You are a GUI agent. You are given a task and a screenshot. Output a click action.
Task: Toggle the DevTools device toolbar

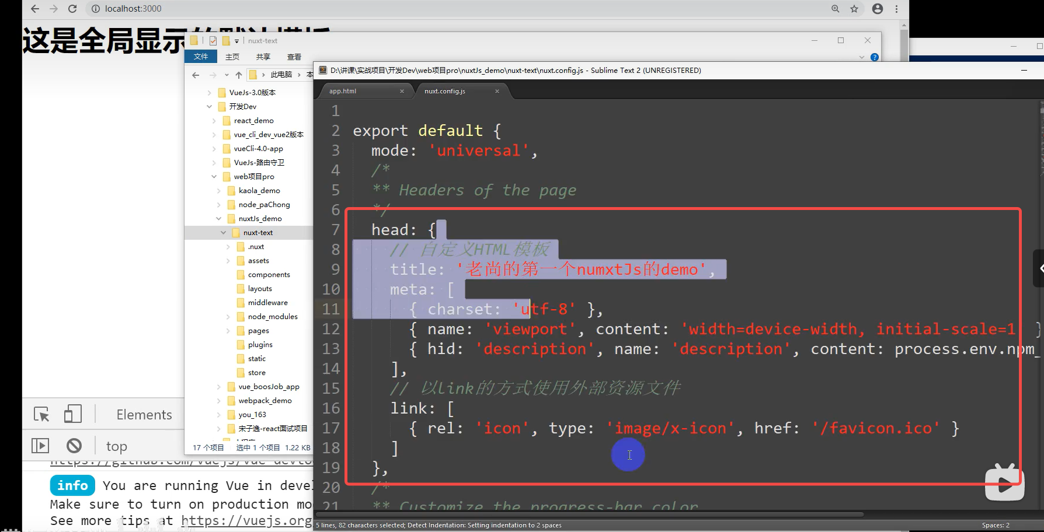pos(72,414)
